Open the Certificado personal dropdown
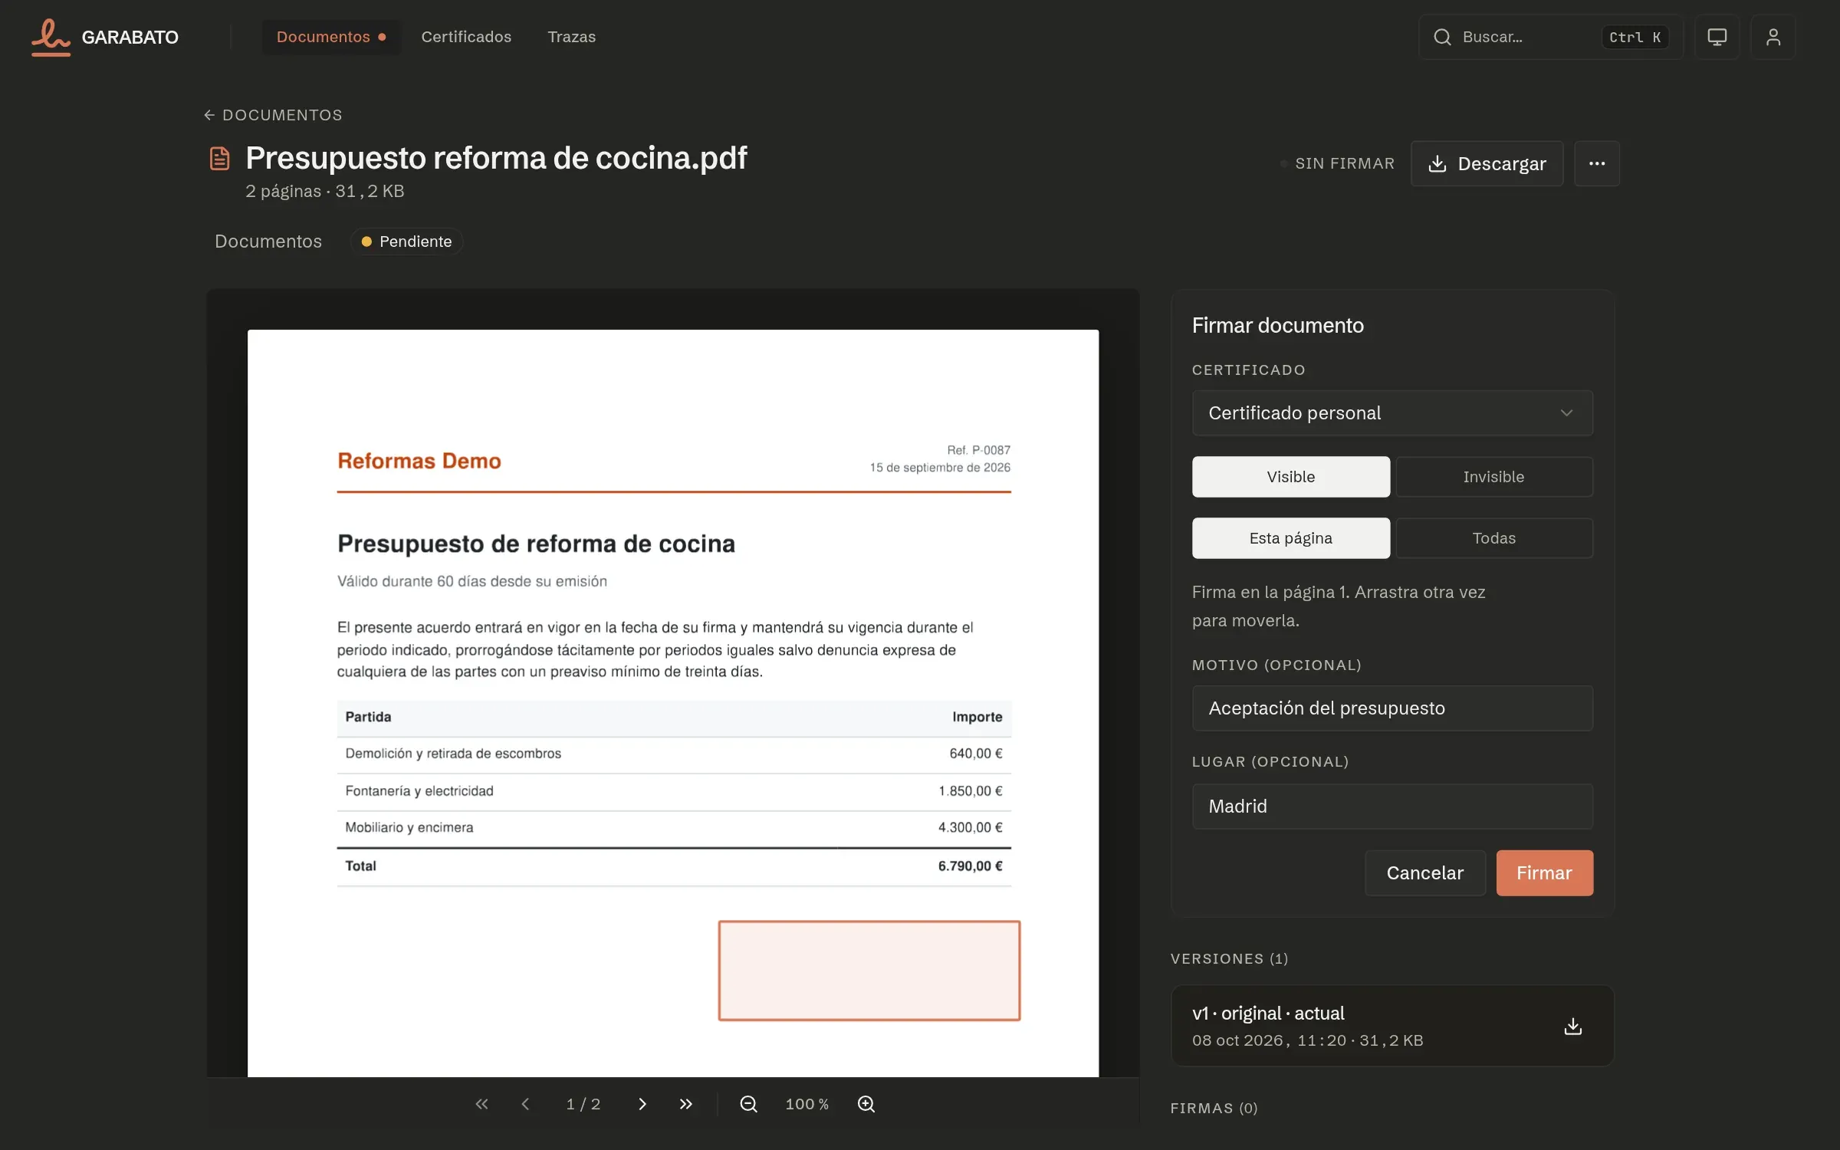1840x1150 pixels. pyautogui.click(x=1392, y=413)
